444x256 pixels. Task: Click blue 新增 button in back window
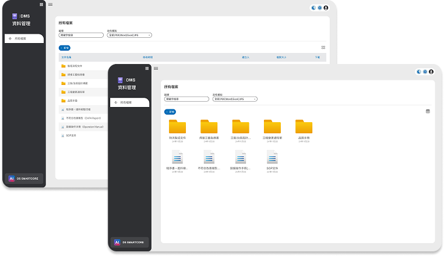(x=65, y=48)
